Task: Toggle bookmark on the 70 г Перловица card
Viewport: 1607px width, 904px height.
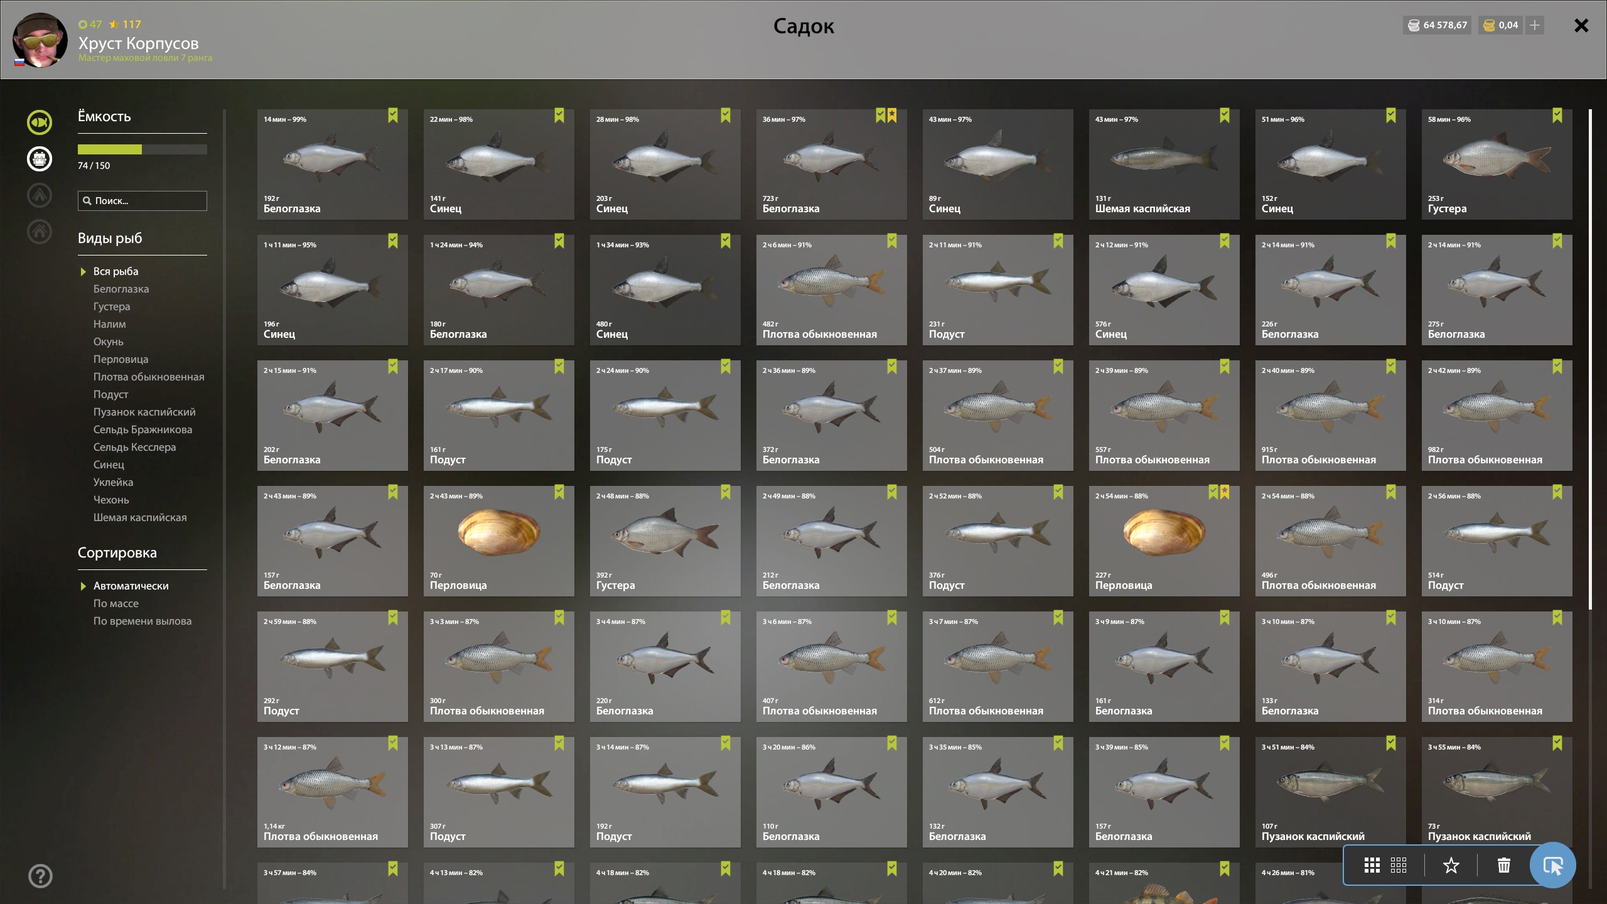Action: point(559,492)
